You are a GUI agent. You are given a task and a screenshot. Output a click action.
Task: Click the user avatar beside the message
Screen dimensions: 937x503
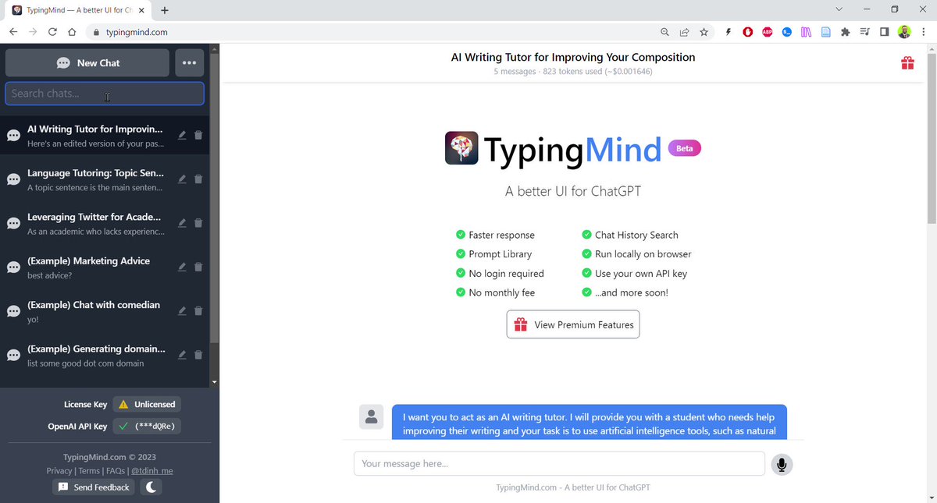click(x=371, y=416)
